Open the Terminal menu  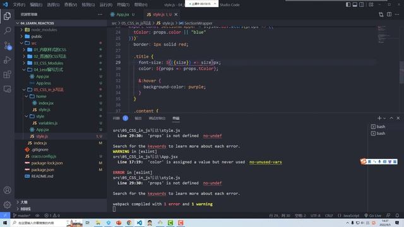[x=123, y=4]
